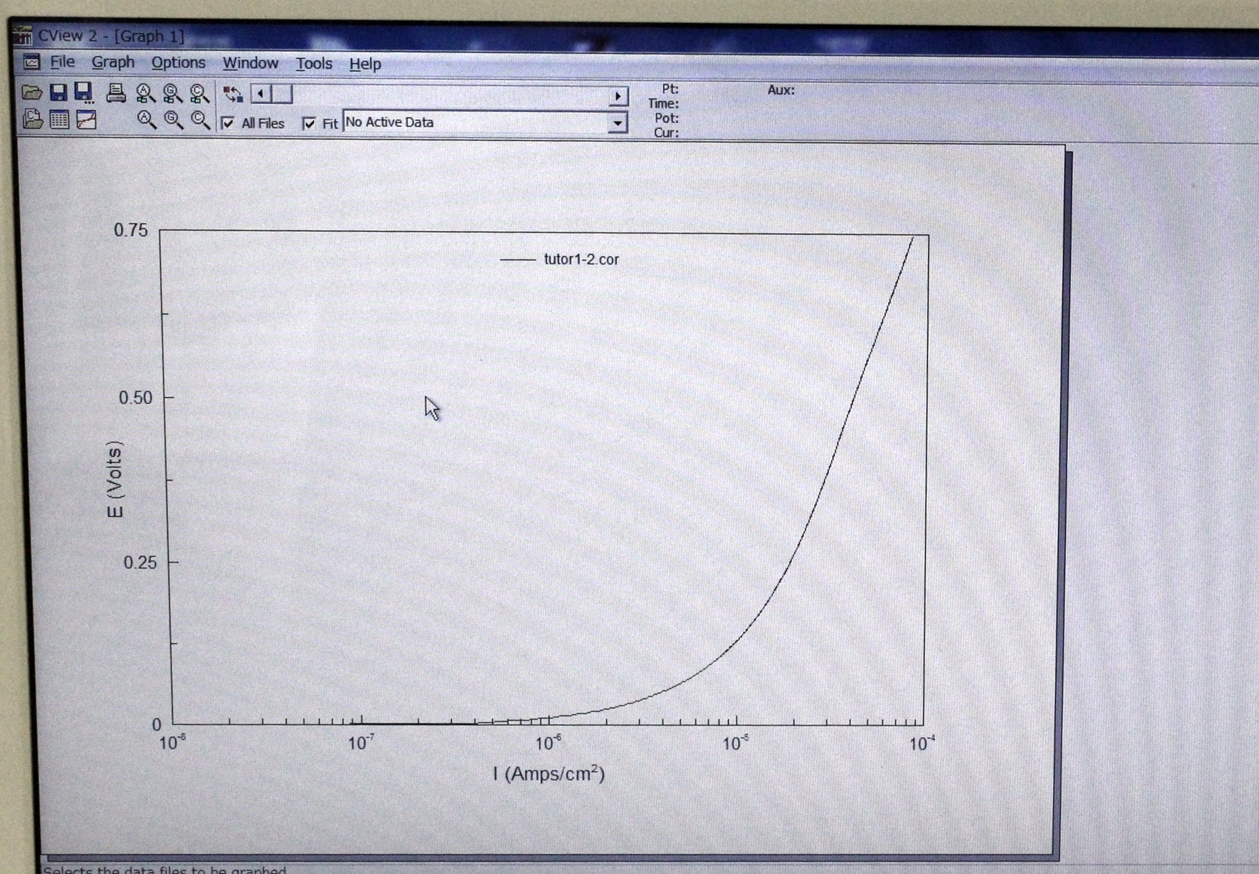Click the 0.25 y-axis value
Screen dimensions: 1259x874
(x=140, y=562)
